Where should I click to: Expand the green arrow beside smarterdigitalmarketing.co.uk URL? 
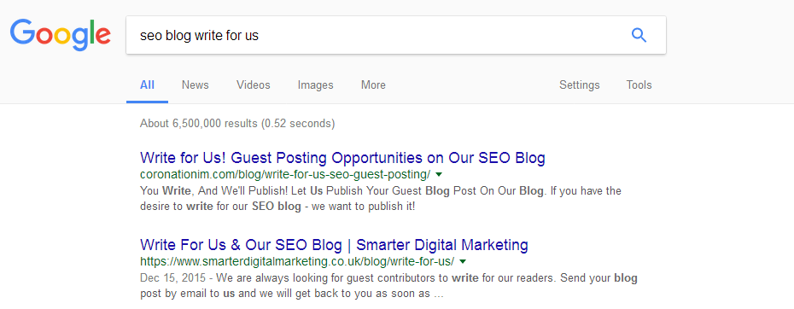click(463, 262)
